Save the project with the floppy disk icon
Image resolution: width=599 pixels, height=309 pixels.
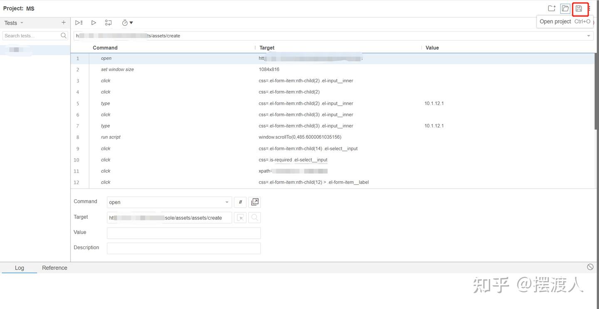579,8
